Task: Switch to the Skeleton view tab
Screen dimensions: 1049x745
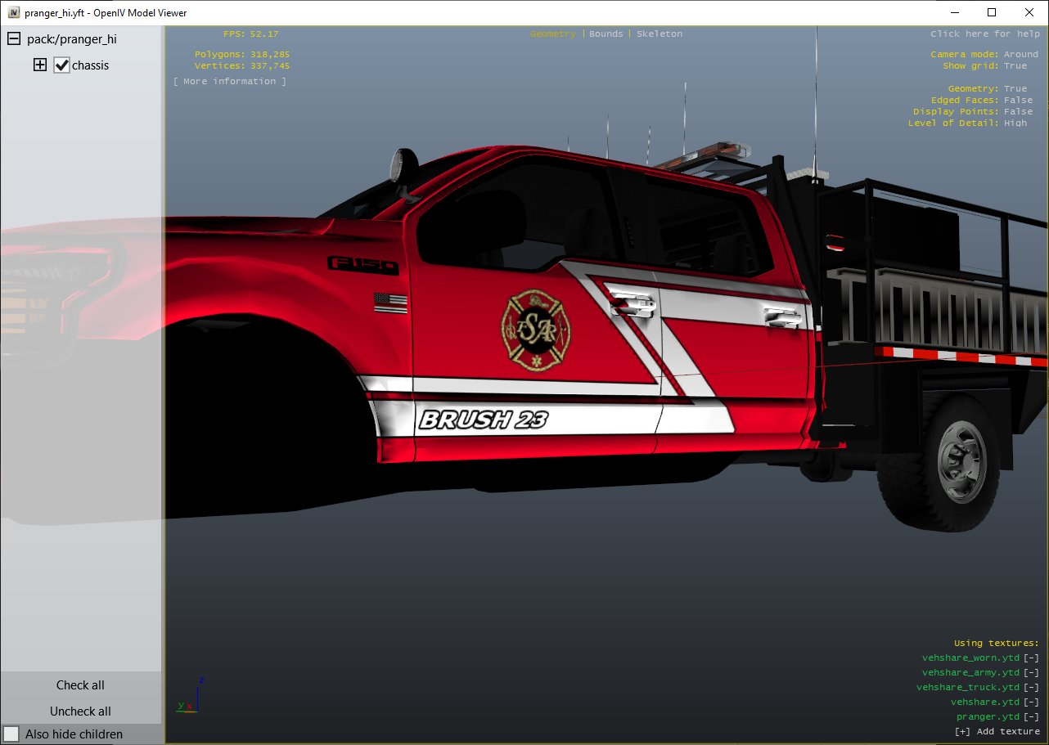Action: click(660, 34)
